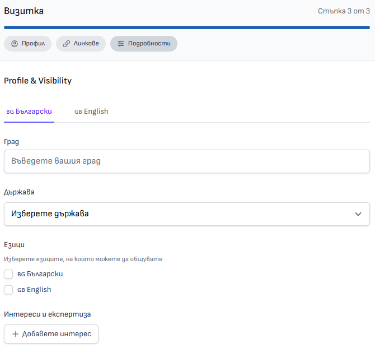
Task: Select the Подробности step
Action: click(144, 44)
